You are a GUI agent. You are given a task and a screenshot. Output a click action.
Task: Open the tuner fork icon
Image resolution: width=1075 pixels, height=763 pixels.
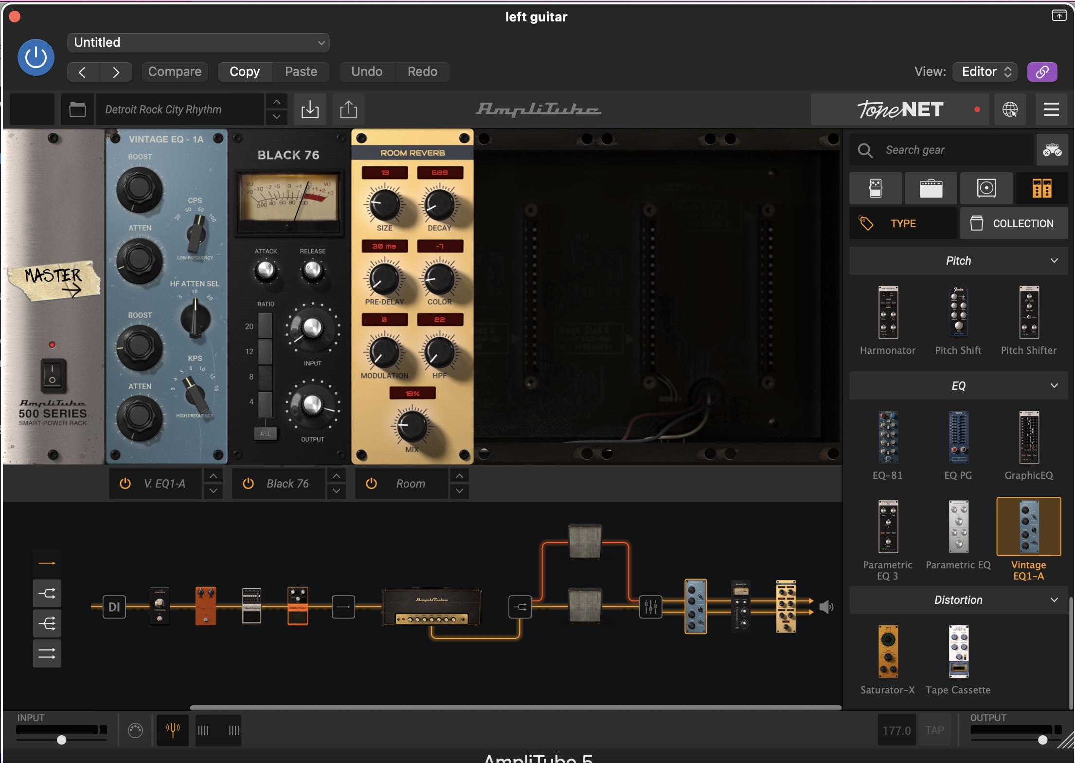(x=173, y=730)
